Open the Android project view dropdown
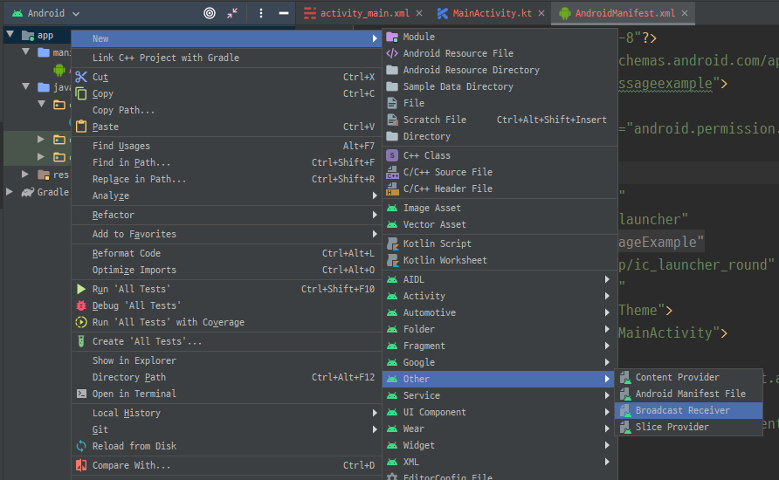The width and height of the screenshot is (779, 480). coord(45,13)
